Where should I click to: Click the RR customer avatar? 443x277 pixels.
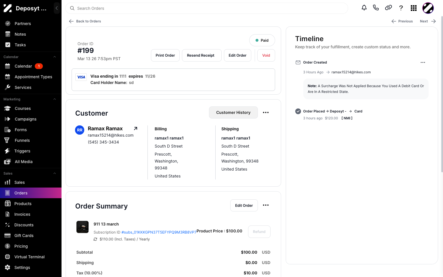(80, 130)
